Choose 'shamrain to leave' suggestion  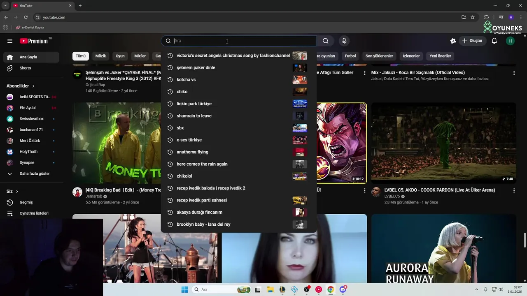pyautogui.click(x=239, y=116)
